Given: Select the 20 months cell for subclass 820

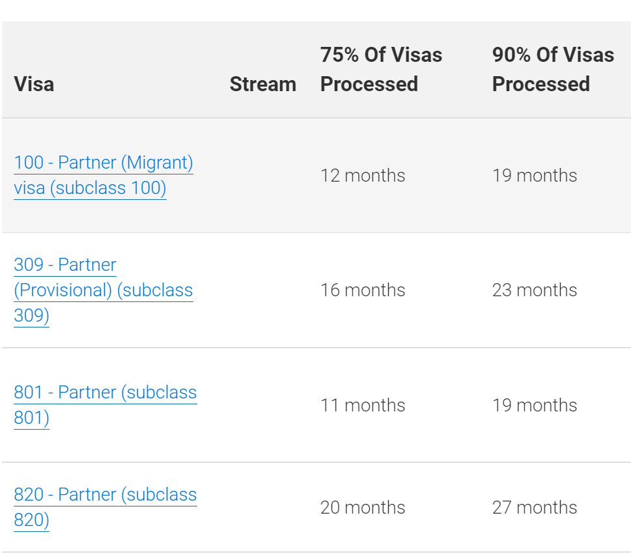Looking at the screenshot, I should tap(363, 508).
